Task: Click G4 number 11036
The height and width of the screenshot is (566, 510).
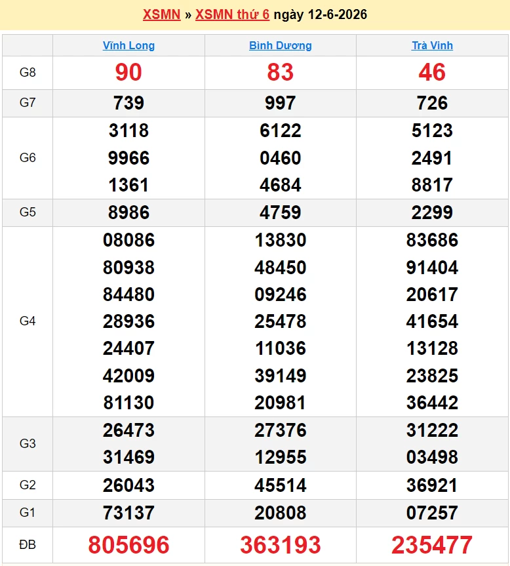Action: coord(281,348)
